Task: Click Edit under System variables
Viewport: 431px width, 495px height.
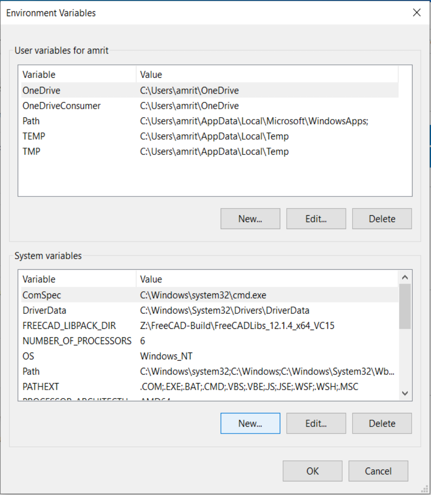Action: [316, 423]
